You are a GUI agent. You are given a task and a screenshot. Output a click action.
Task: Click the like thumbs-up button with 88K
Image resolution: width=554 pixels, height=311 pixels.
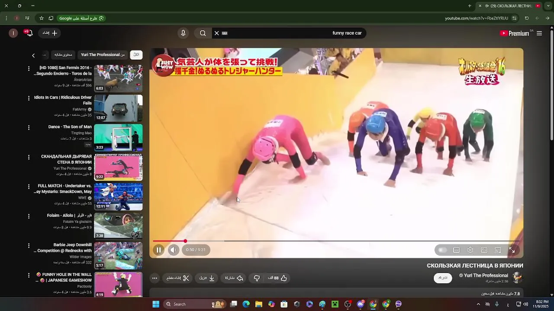pyautogui.click(x=278, y=278)
